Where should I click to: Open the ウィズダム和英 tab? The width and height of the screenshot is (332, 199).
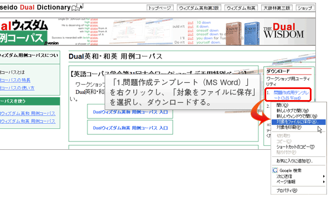[x=241, y=8]
